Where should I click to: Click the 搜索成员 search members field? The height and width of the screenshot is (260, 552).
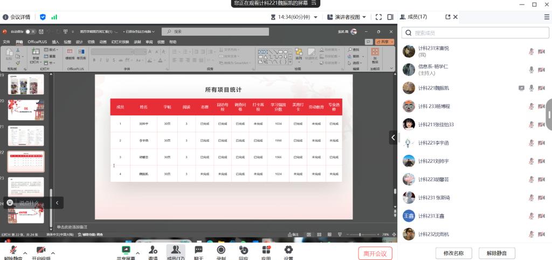click(x=474, y=33)
